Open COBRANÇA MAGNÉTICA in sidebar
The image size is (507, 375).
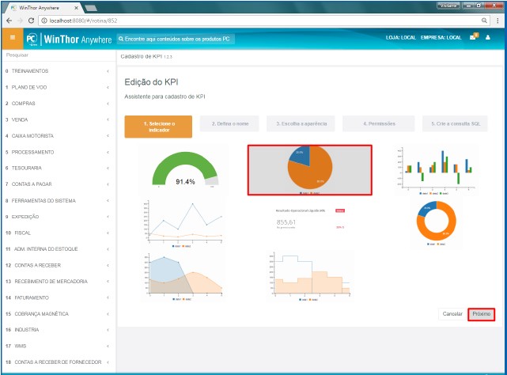59,314
